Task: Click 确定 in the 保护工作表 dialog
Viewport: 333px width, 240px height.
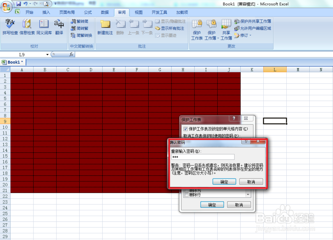Action: (212, 205)
